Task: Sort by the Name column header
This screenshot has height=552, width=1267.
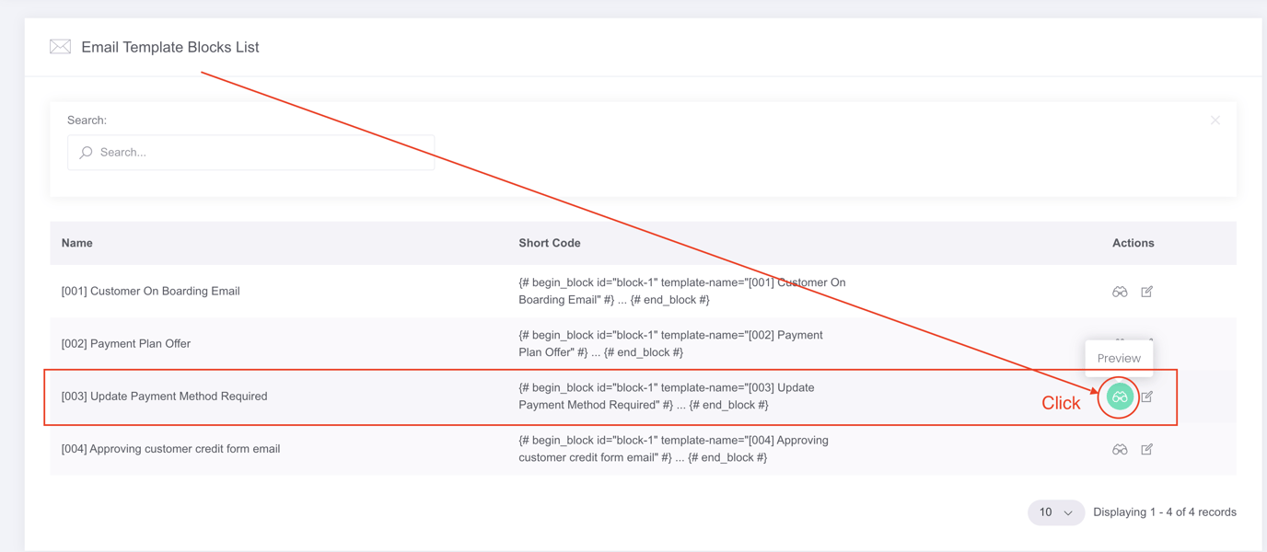Action: (77, 244)
